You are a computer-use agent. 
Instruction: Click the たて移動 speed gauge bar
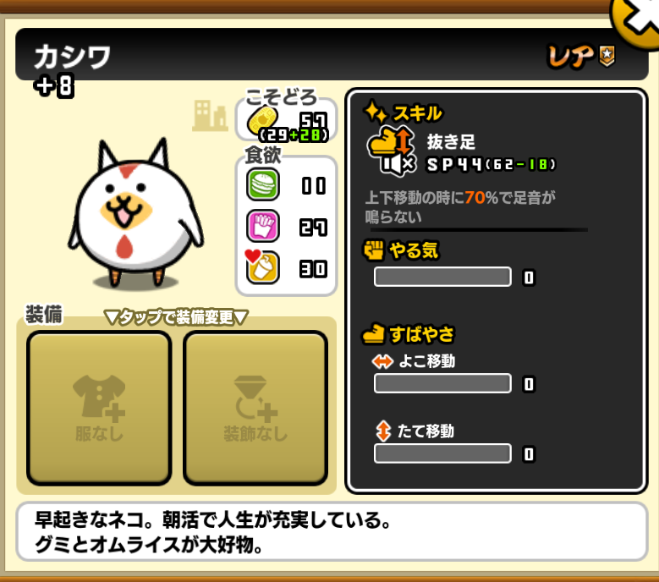point(442,453)
